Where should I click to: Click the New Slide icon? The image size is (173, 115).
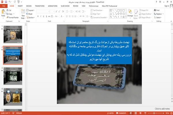(x=23, y=12)
